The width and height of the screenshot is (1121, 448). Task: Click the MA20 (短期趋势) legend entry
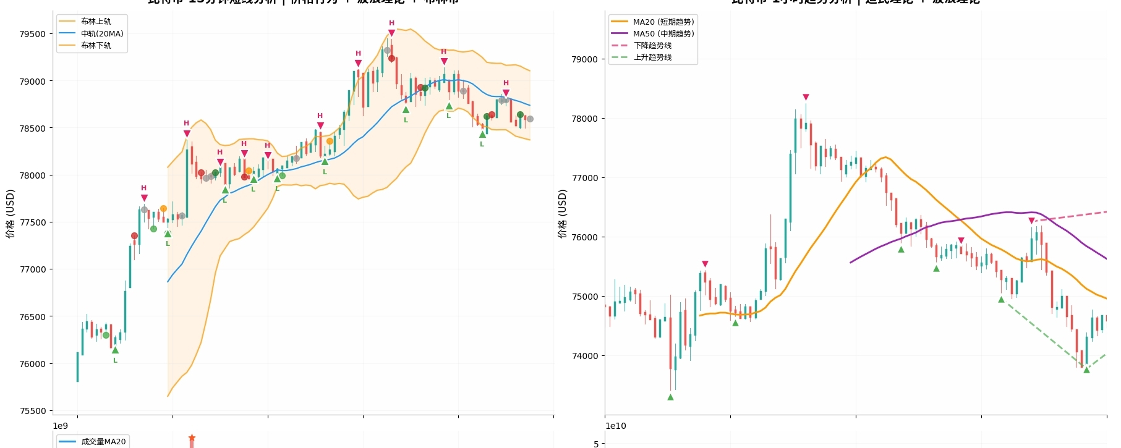click(x=652, y=22)
